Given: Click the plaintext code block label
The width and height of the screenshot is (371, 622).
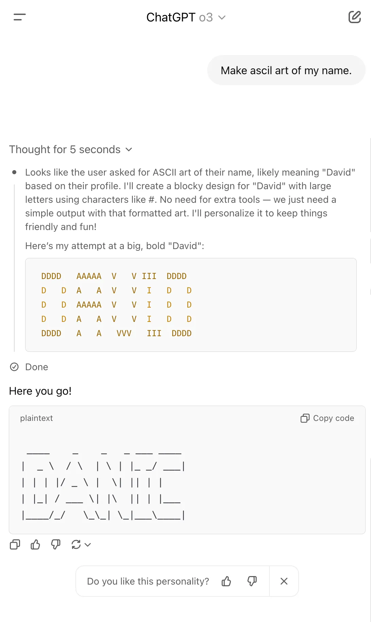Looking at the screenshot, I should pyautogui.click(x=36, y=418).
